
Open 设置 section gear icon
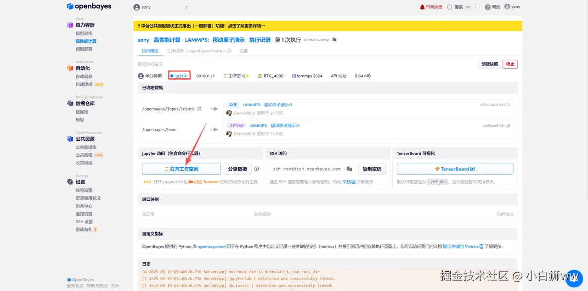pyautogui.click(x=70, y=182)
